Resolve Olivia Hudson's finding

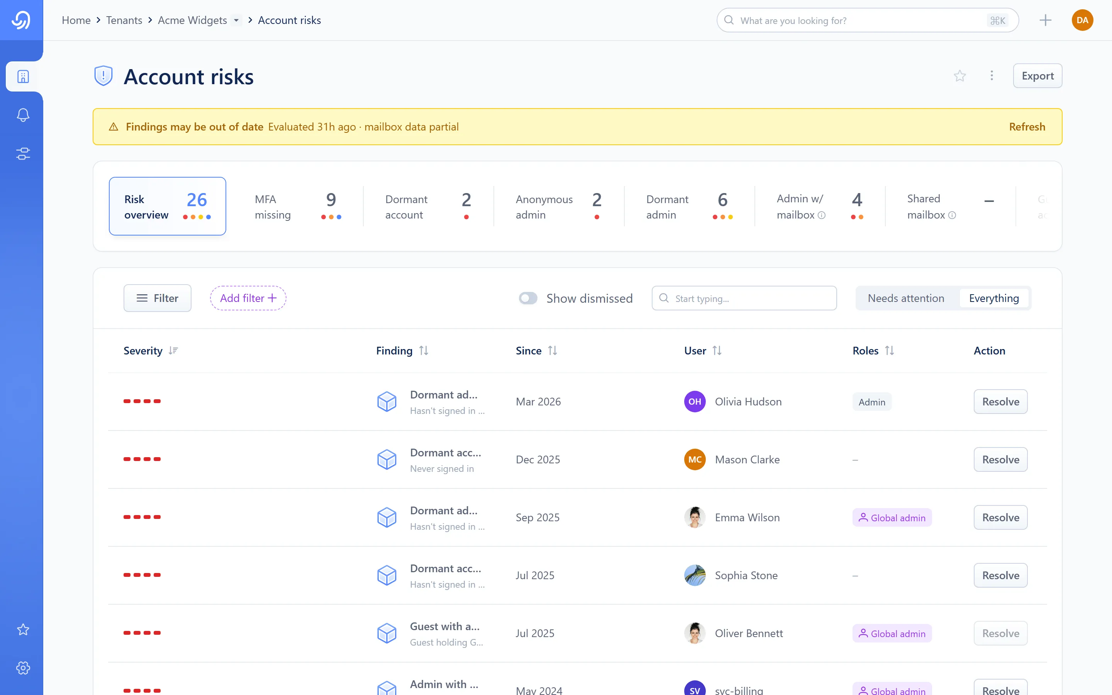pyautogui.click(x=1000, y=402)
